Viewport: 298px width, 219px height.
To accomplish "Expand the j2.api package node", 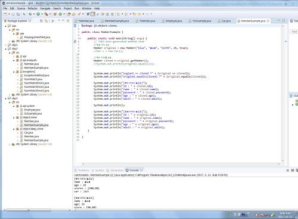I will pos(14,57).
